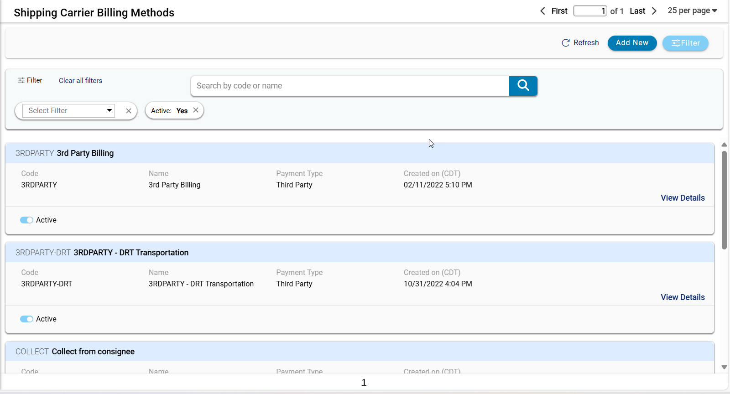This screenshot has height=394, width=730.
Task: Click the magnifying glass search icon
Action: coord(523,86)
